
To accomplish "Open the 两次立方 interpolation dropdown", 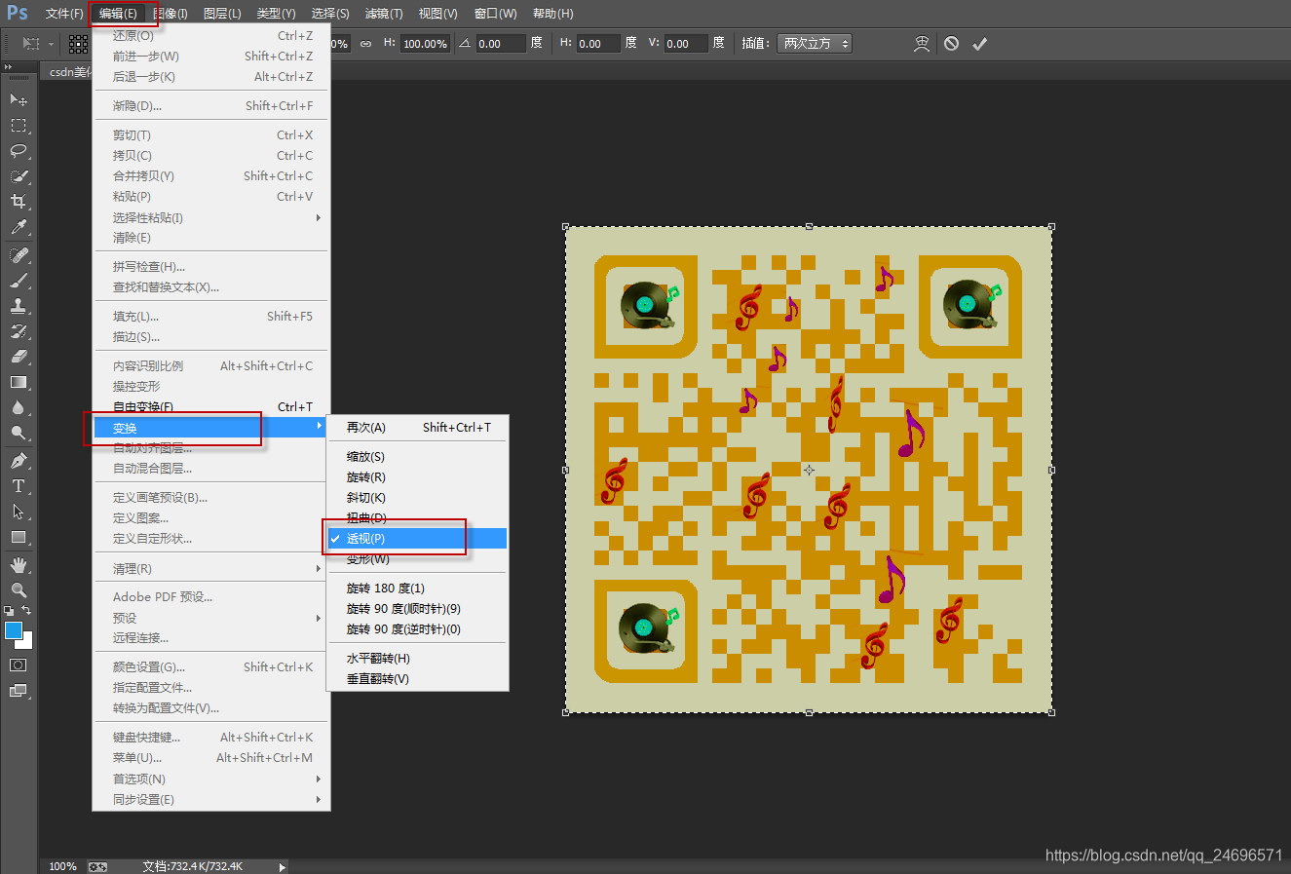I will (815, 43).
